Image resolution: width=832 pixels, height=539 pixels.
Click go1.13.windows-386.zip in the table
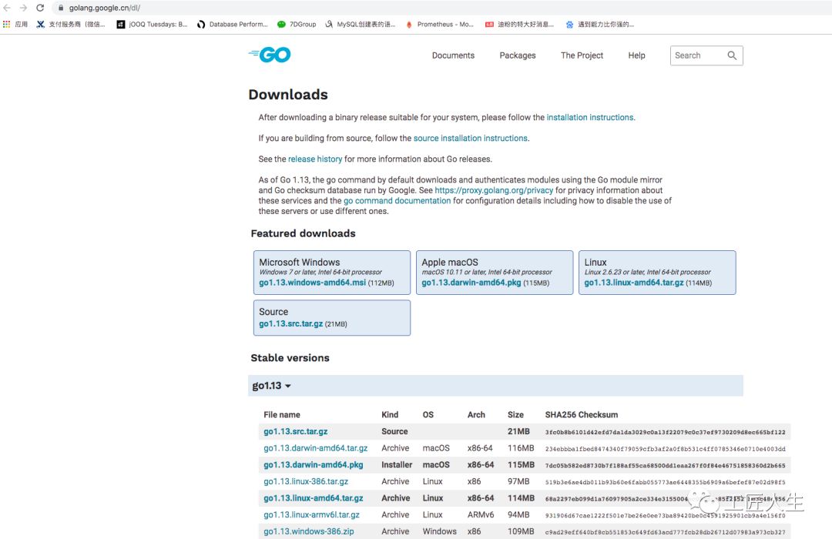coord(309,531)
